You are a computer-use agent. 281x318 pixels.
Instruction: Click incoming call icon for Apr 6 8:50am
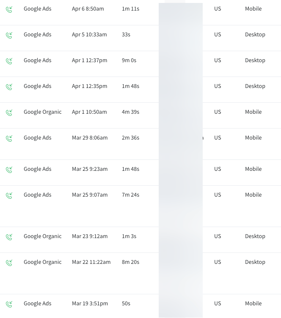(x=9, y=9)
